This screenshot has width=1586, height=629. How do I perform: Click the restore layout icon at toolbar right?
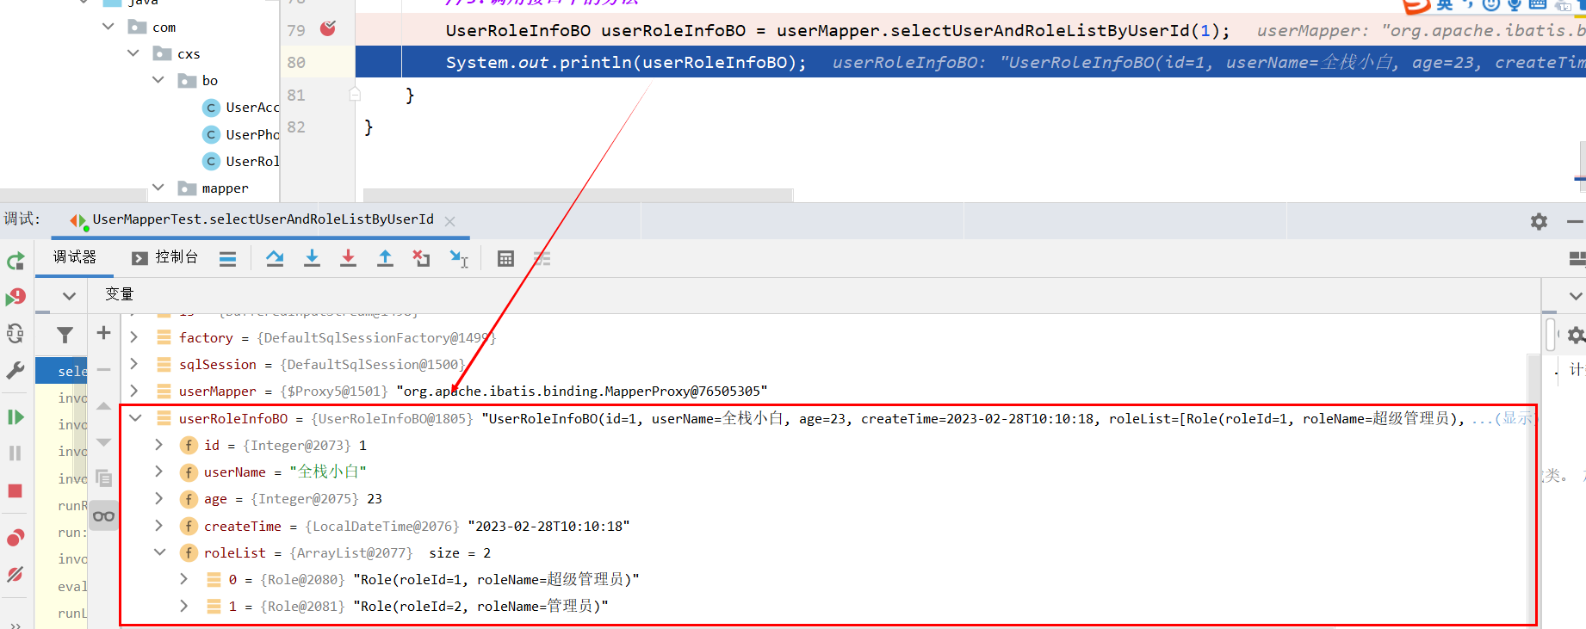tap(1577, 258)
